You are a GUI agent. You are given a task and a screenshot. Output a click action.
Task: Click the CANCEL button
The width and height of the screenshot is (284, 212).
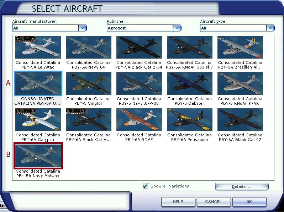tap(214, 202)
